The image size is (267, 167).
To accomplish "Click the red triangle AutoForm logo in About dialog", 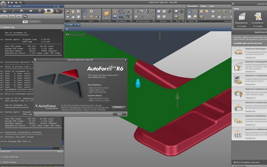I will click(x=70, y=73).
